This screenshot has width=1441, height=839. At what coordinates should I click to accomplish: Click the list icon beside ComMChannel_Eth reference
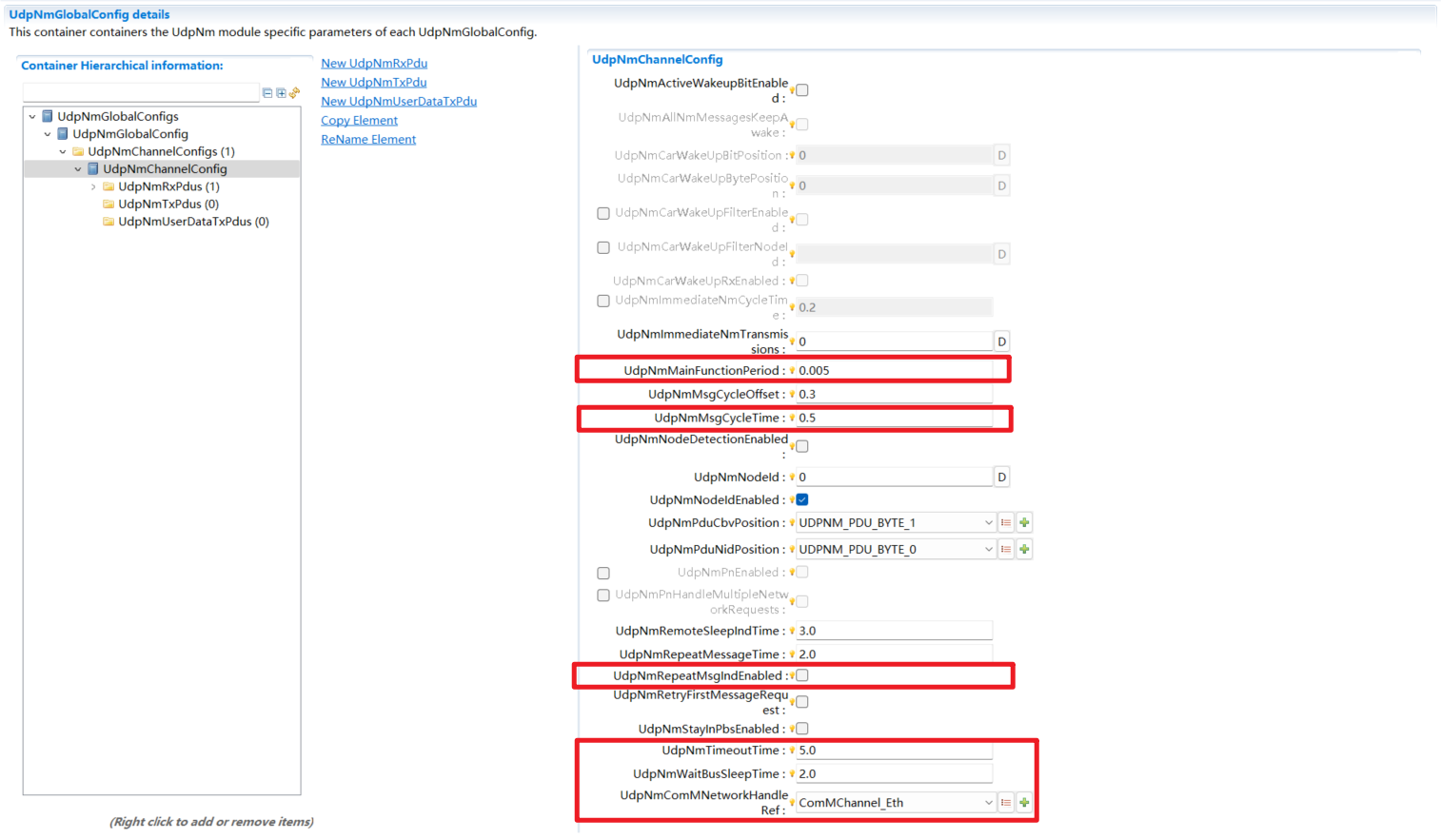point(1006,802)
